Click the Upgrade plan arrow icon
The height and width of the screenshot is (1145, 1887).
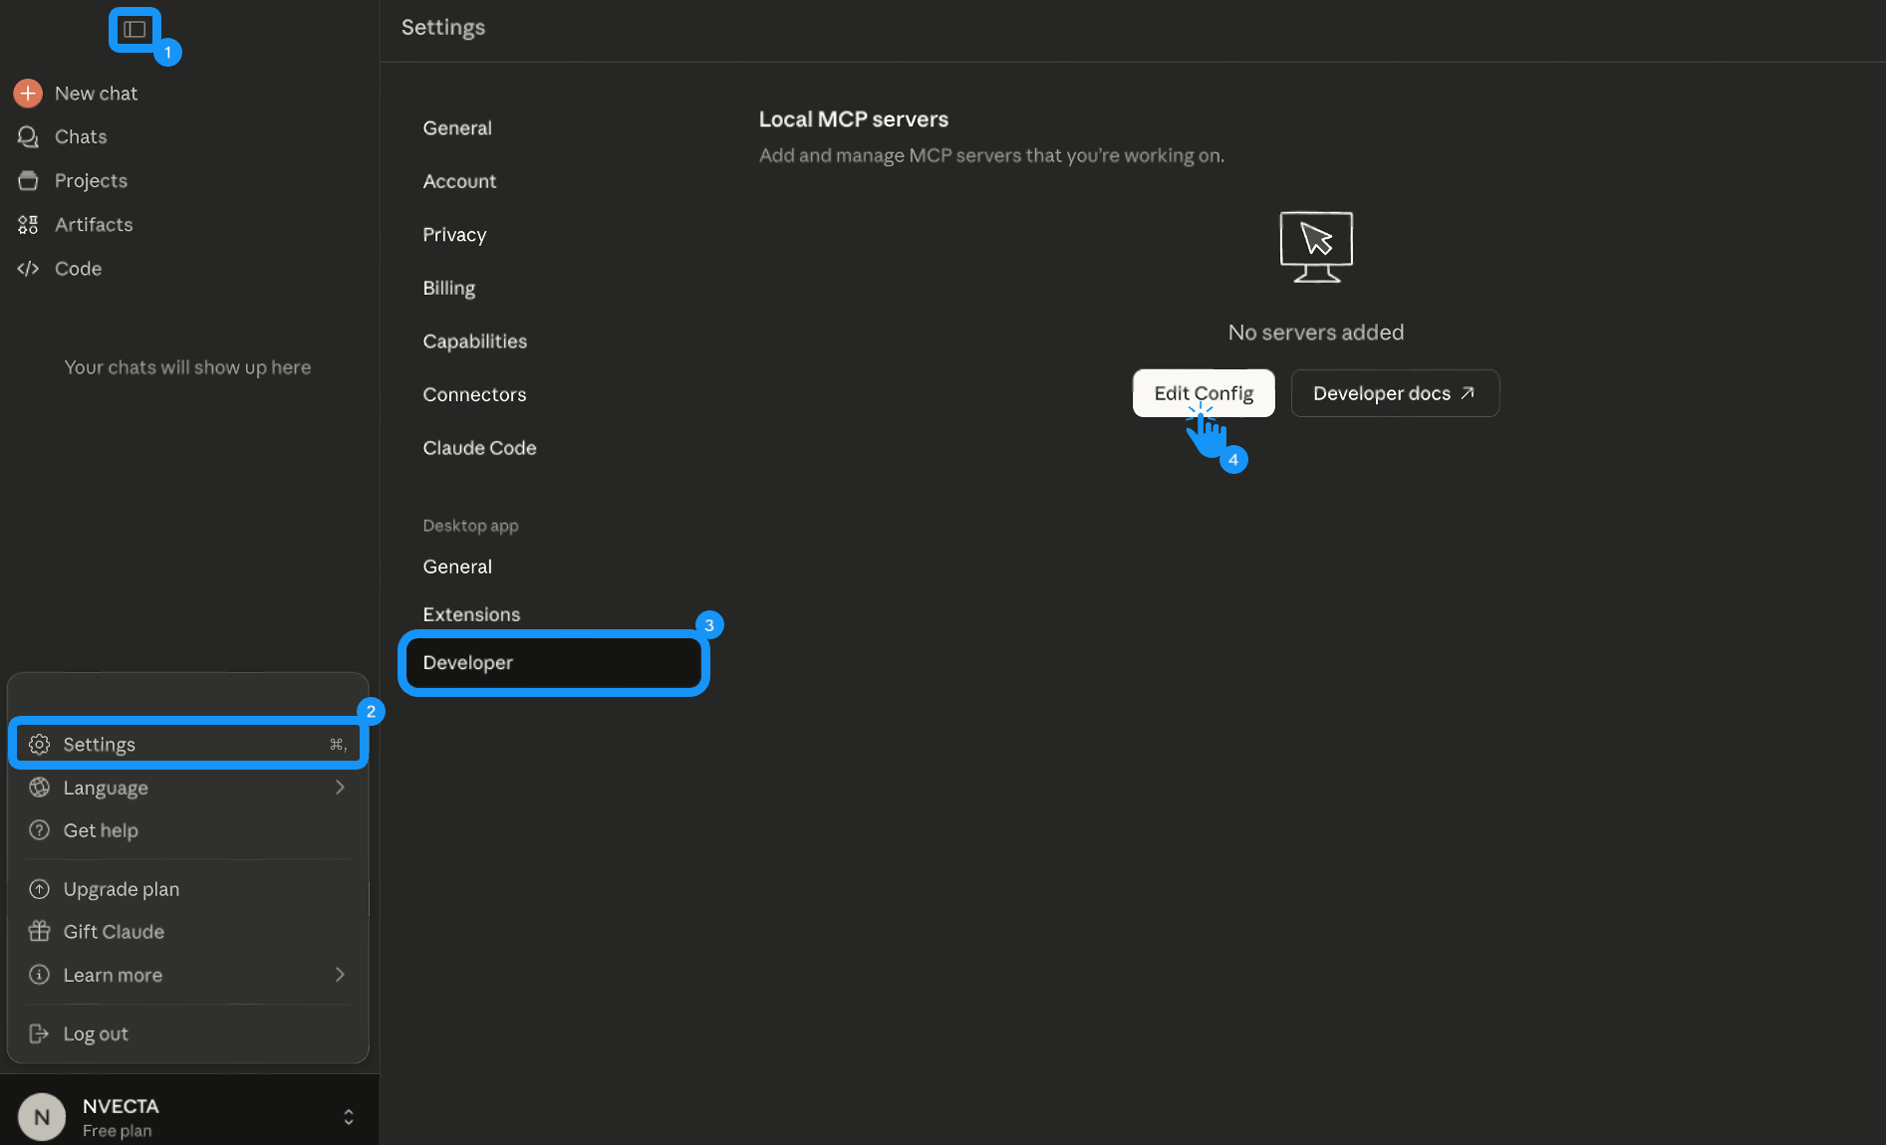(x=39, y=889)
